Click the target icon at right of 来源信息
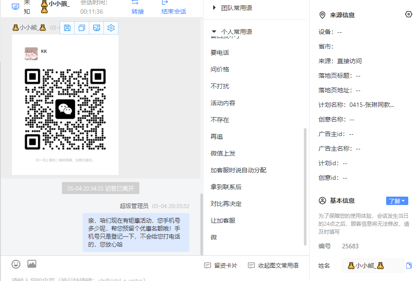 pyautogui.click(x=408, y=14)
